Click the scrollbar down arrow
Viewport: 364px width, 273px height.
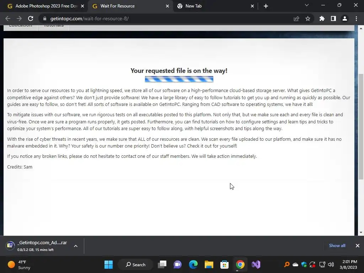[x=361, y=232]
